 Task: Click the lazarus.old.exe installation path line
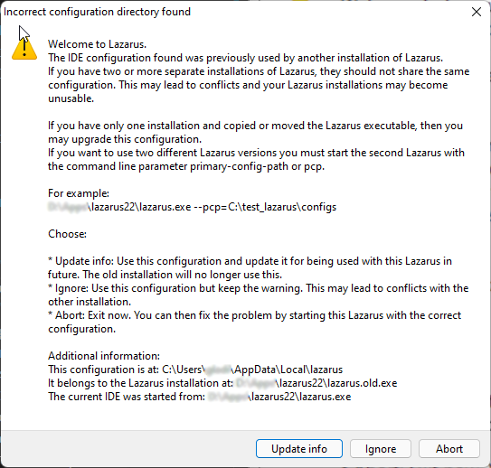(222, 383)
